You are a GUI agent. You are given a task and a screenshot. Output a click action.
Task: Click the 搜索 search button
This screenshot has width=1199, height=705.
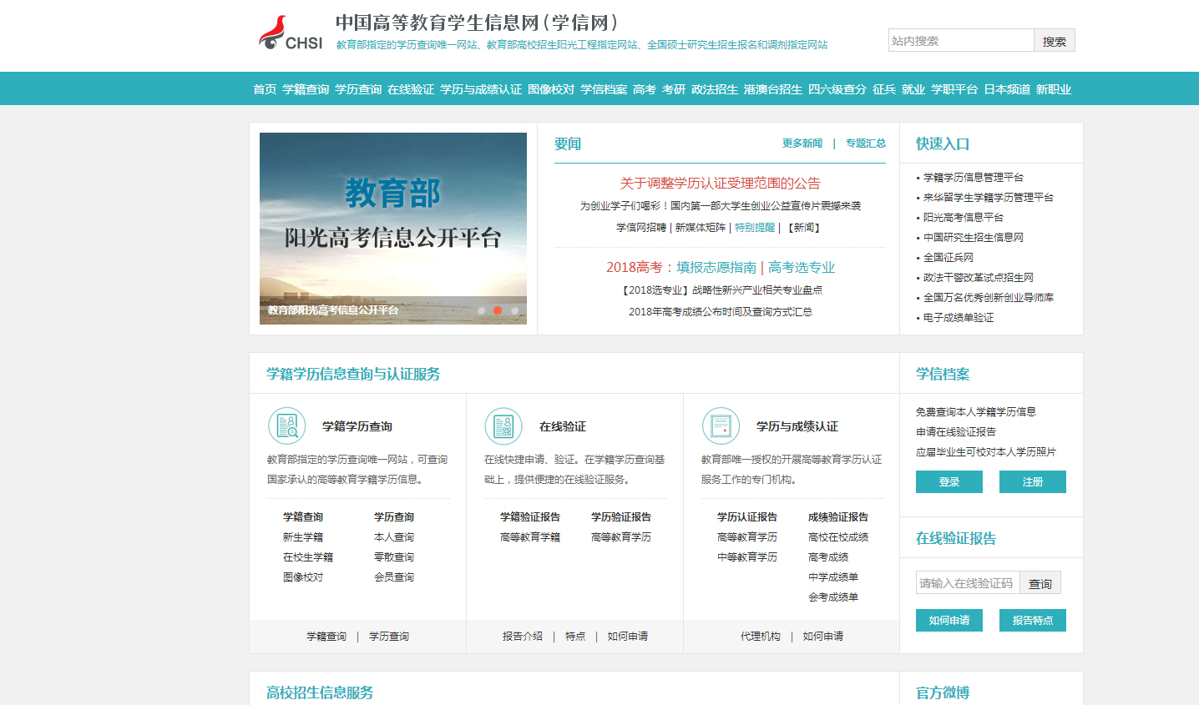[1054, 41]
